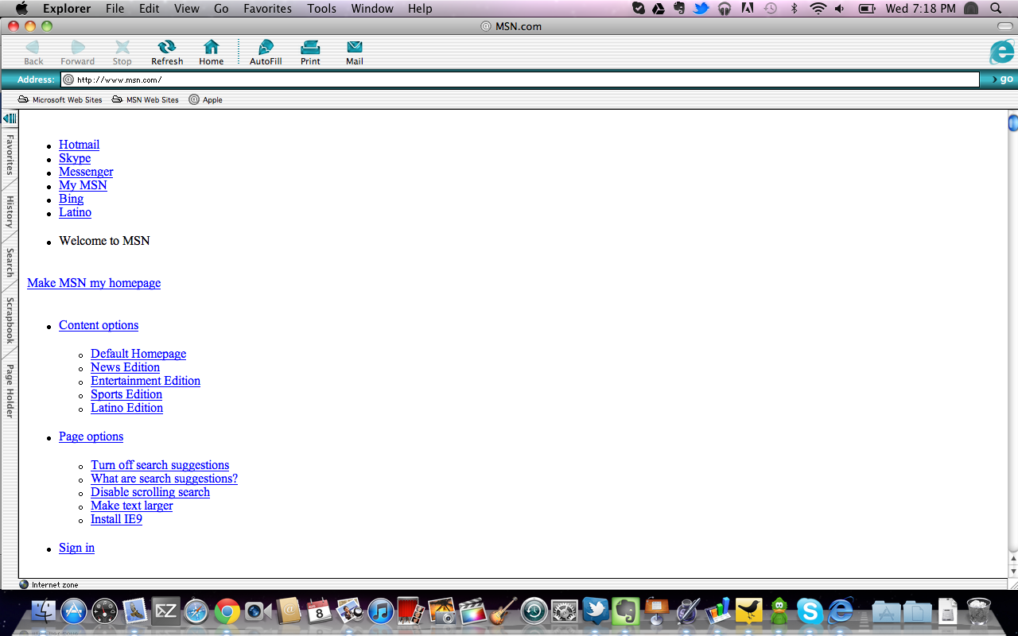Select the Default Homepage link

138,354
